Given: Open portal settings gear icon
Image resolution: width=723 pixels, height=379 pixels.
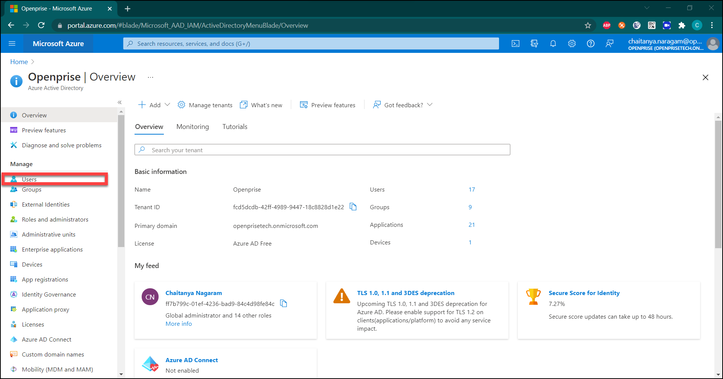Looking at the screenshot, I should click(572, 43).
